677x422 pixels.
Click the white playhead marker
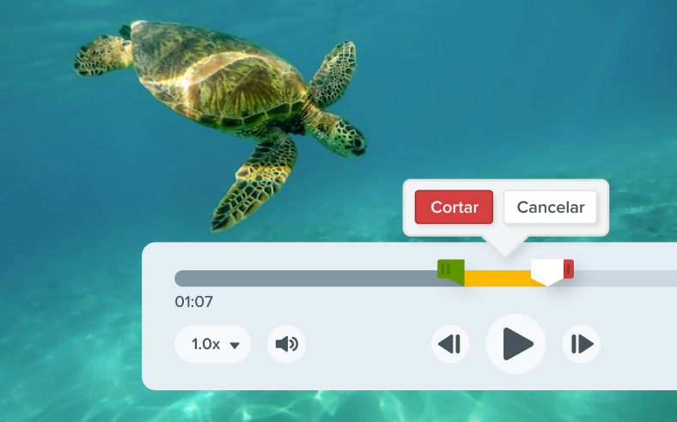547,272
